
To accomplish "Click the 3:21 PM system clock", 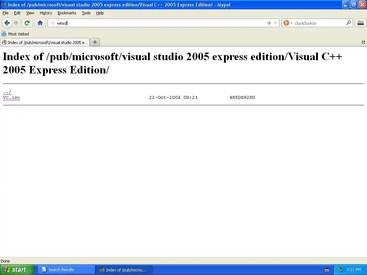I will point(354,270).
